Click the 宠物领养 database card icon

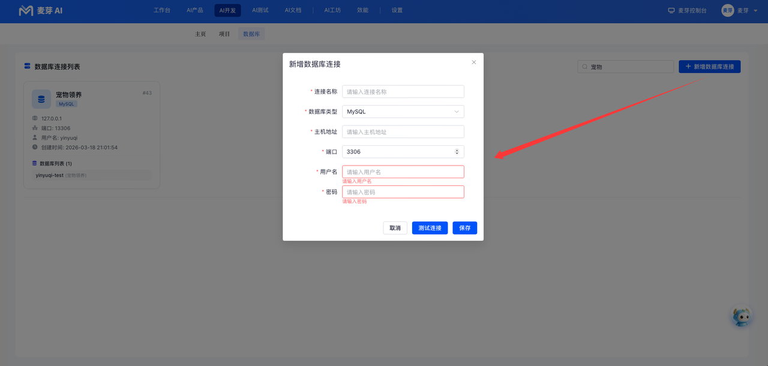(41, 99)
